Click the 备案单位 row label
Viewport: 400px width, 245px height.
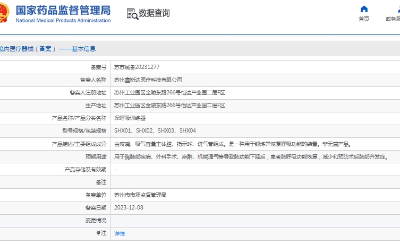point(96,195)
